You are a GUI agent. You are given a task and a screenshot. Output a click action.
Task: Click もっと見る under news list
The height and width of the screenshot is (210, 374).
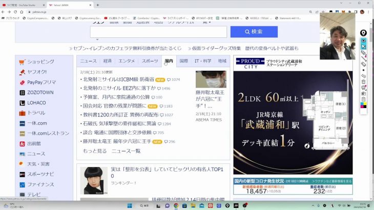point(95,151)
